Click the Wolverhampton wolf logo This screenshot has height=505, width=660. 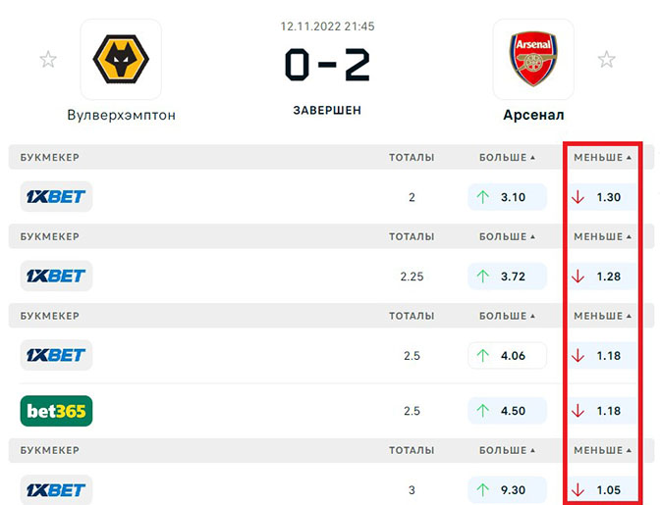coord(121,59)
